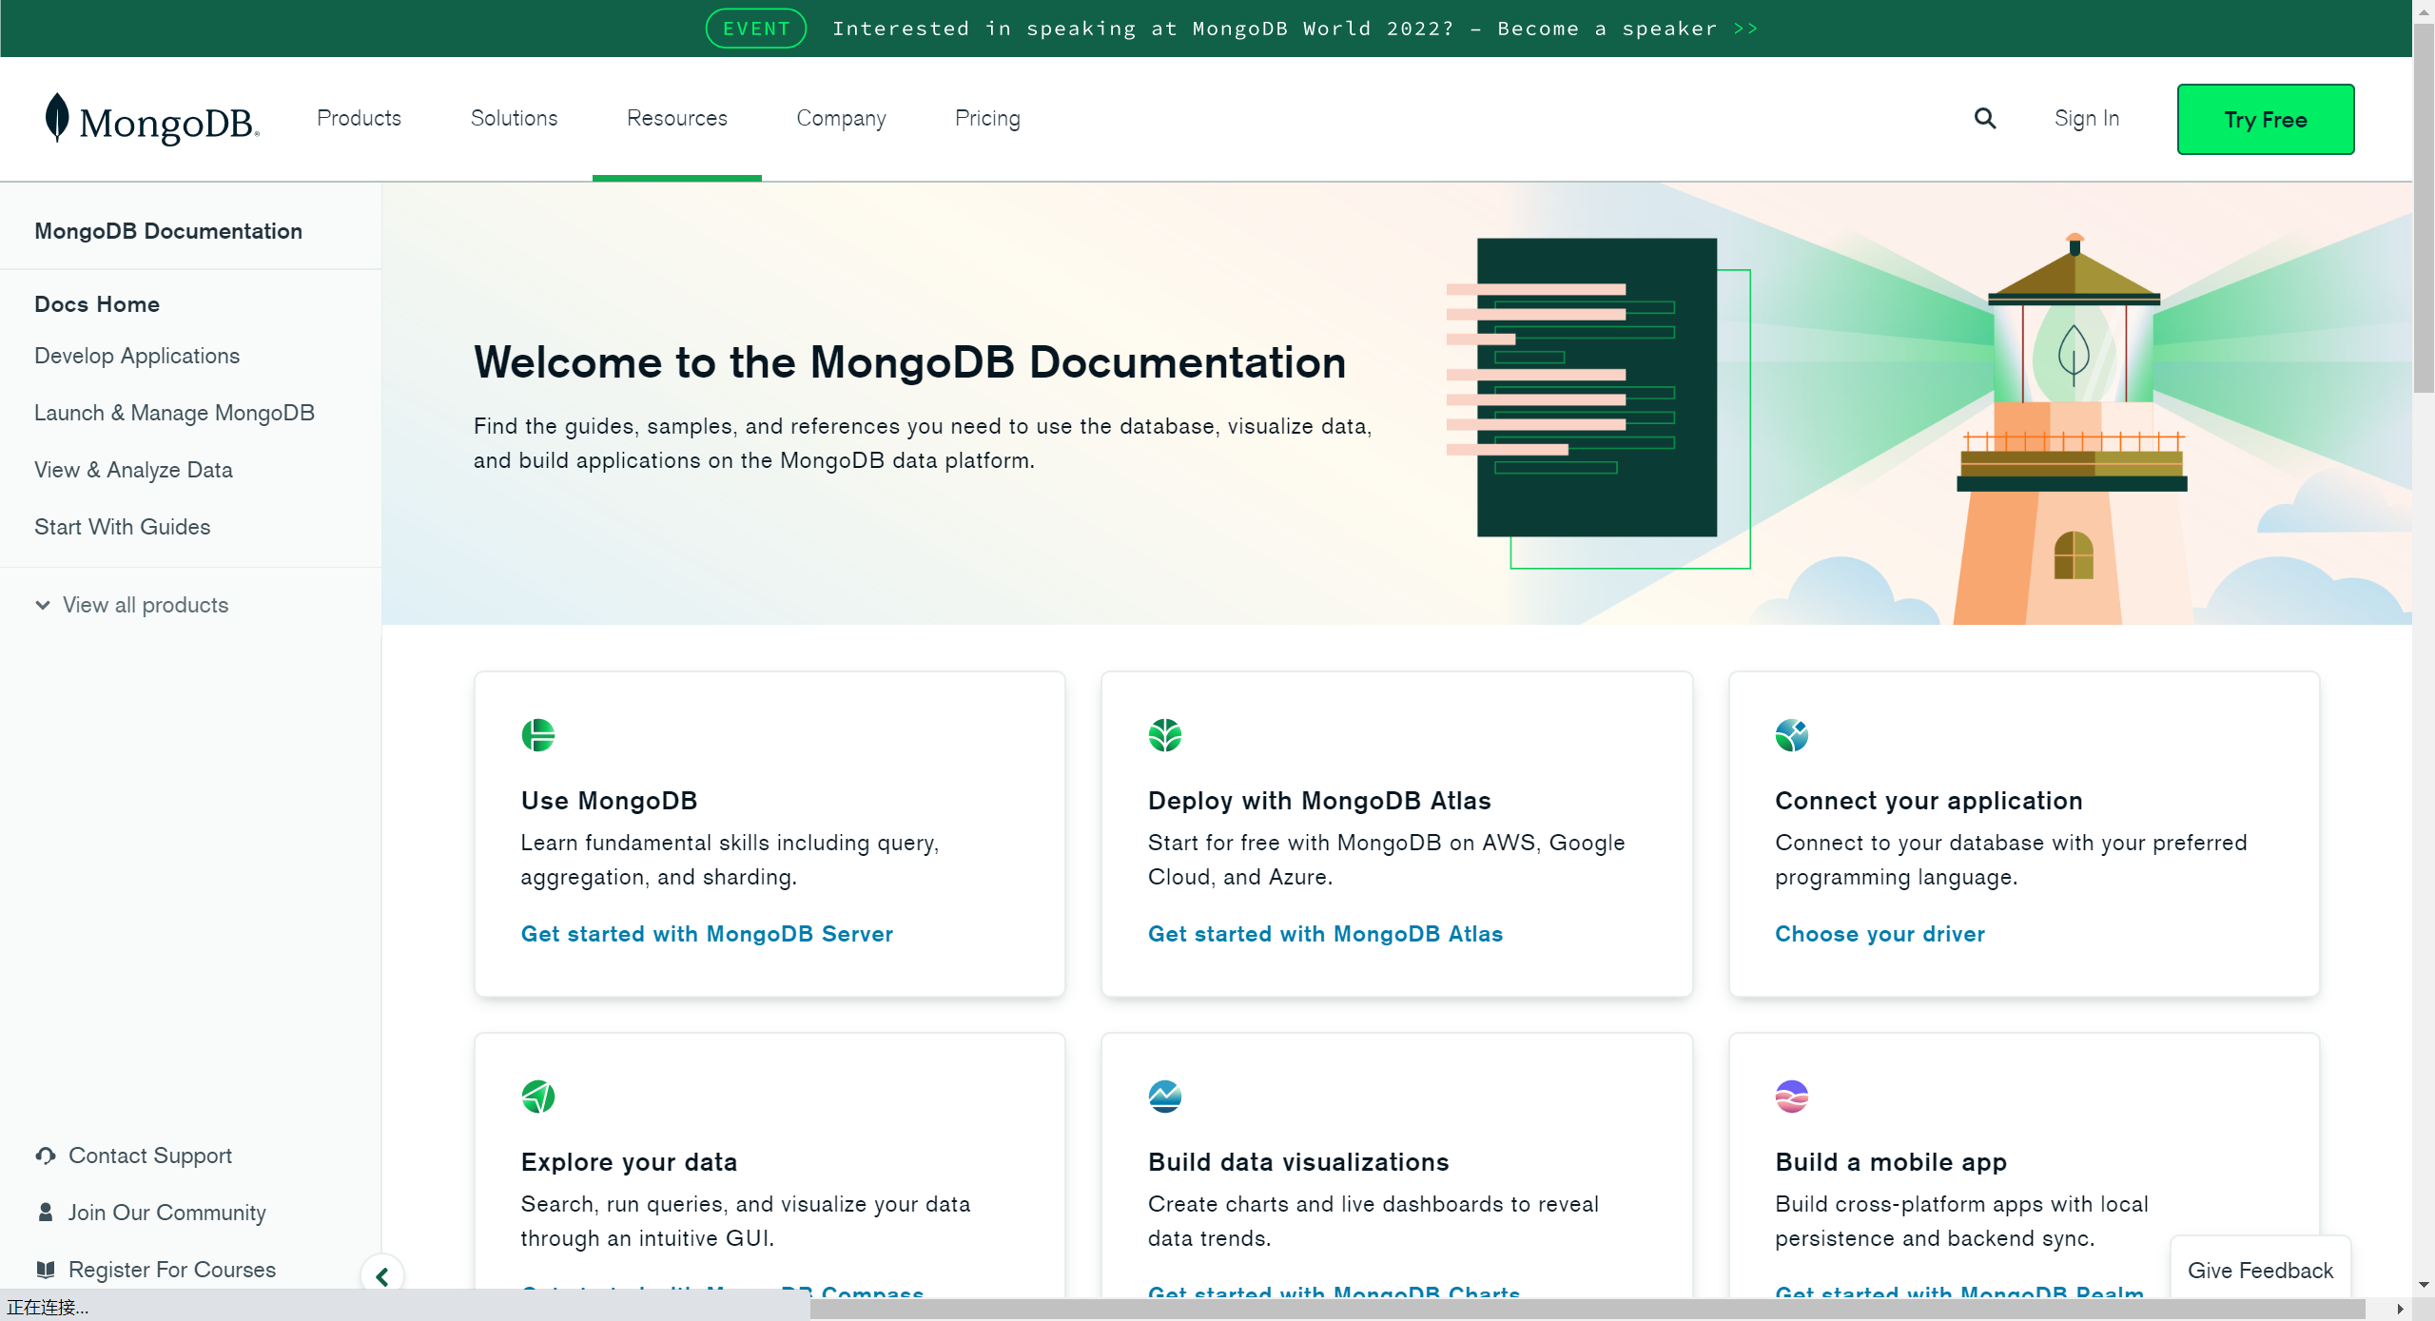Click the Contact Support headset icon

45,1156
